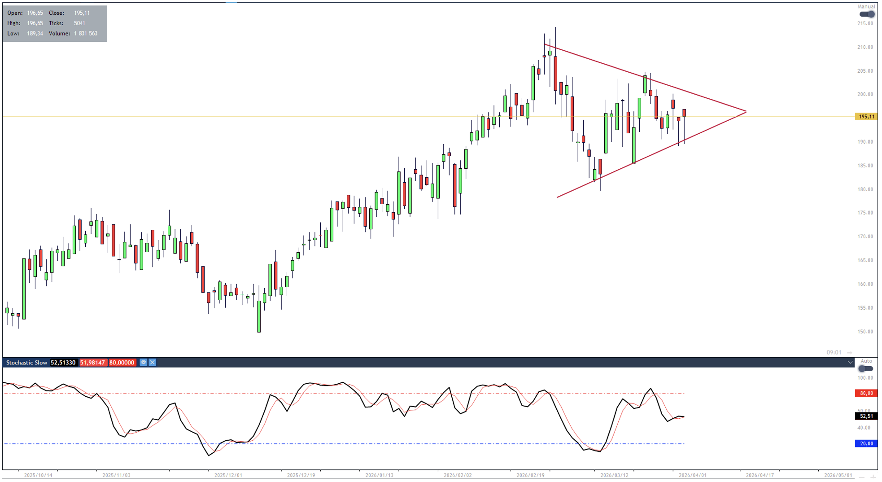This screenshot has height=482, width=882.
Task: Click the scroll-to-latest arrow beside 09:01
Action: pos(850,353)
